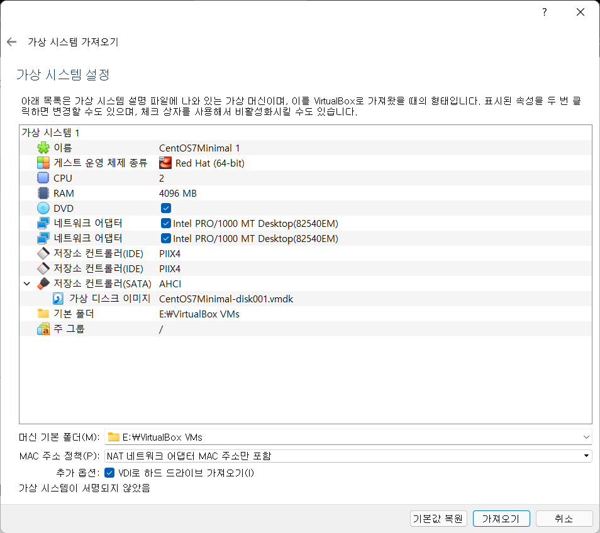Disable the first Intel PRO/1000 network adapter
The width and height of the screenshot is (600, 533).
coord(165,223)
